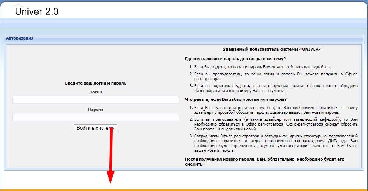Focus the Пароль password field
The width and height of the screenshot is (368, 191).
click(95, 117)
